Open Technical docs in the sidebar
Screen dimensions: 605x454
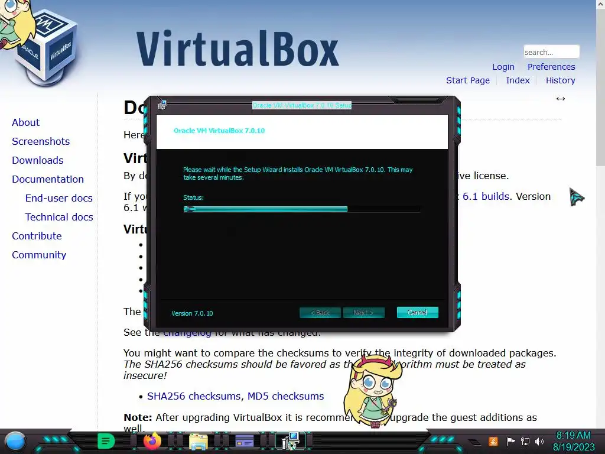point(59,217)
